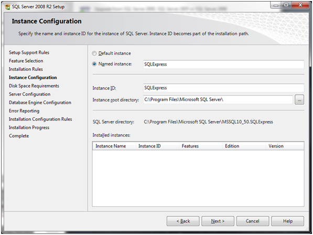Select the Instance Configuration step
Image resolution: width=313 pixels, height=235 pixels.
[33, 77]
